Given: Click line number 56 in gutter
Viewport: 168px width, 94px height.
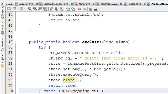Looking at the screenshot, I should pyautogui.click(x=10, y=80).
